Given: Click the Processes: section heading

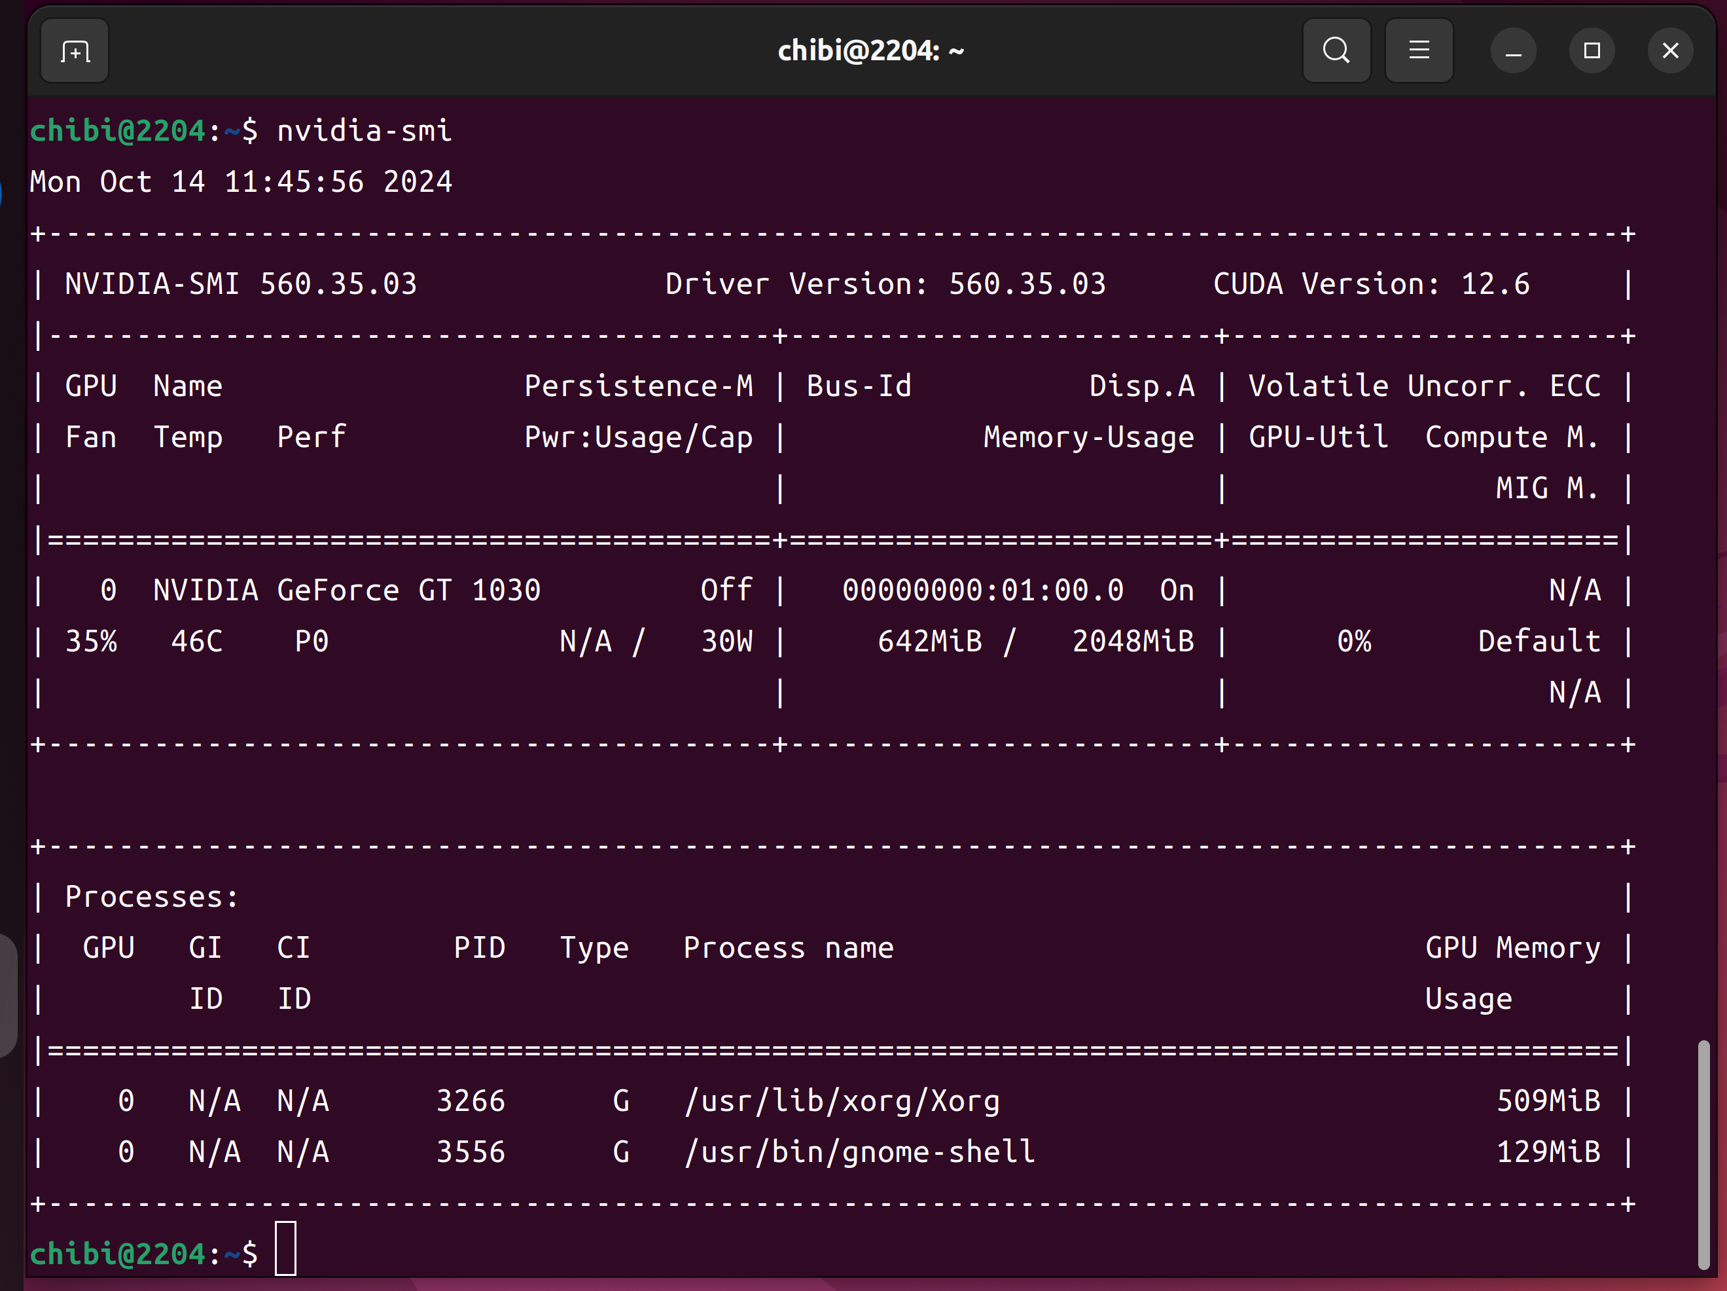Looking at the screenshot, I should (151, 898).
